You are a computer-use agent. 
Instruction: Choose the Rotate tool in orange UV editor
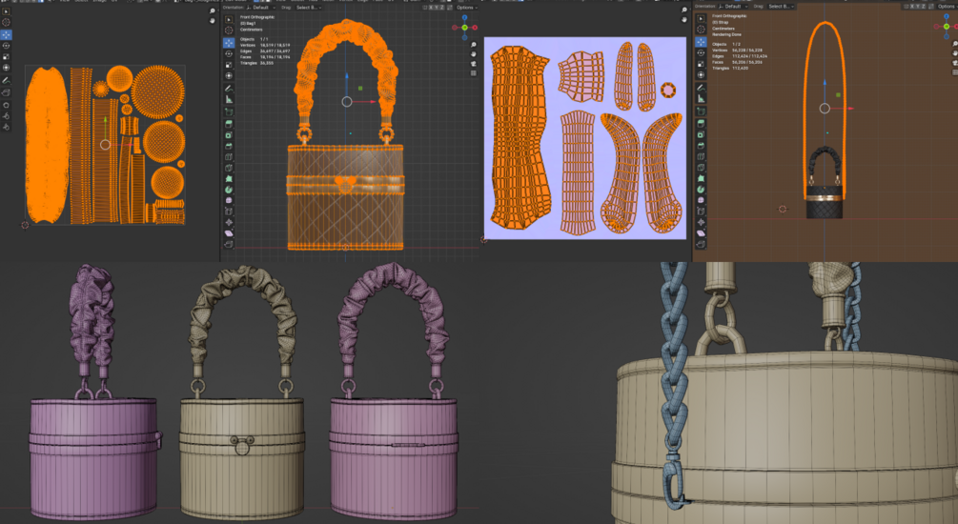pyautogui.click(x=6, y=46)
